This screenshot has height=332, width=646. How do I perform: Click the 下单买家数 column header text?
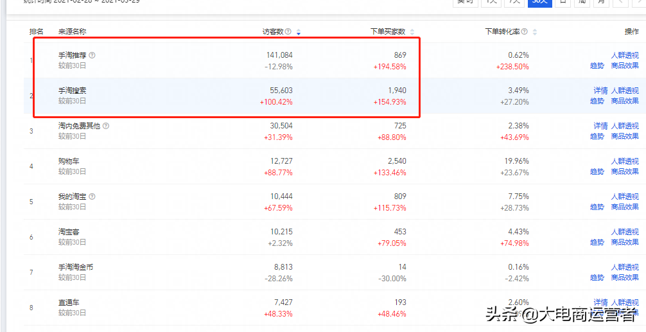tap(388, 31)
